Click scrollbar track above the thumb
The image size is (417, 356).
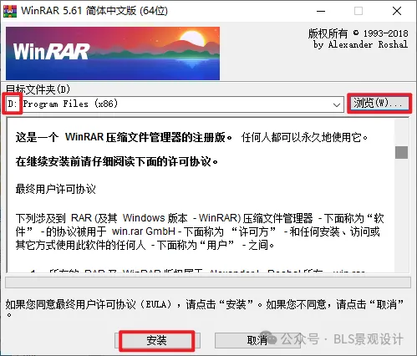pyautogui.click(x=401, y=132)
